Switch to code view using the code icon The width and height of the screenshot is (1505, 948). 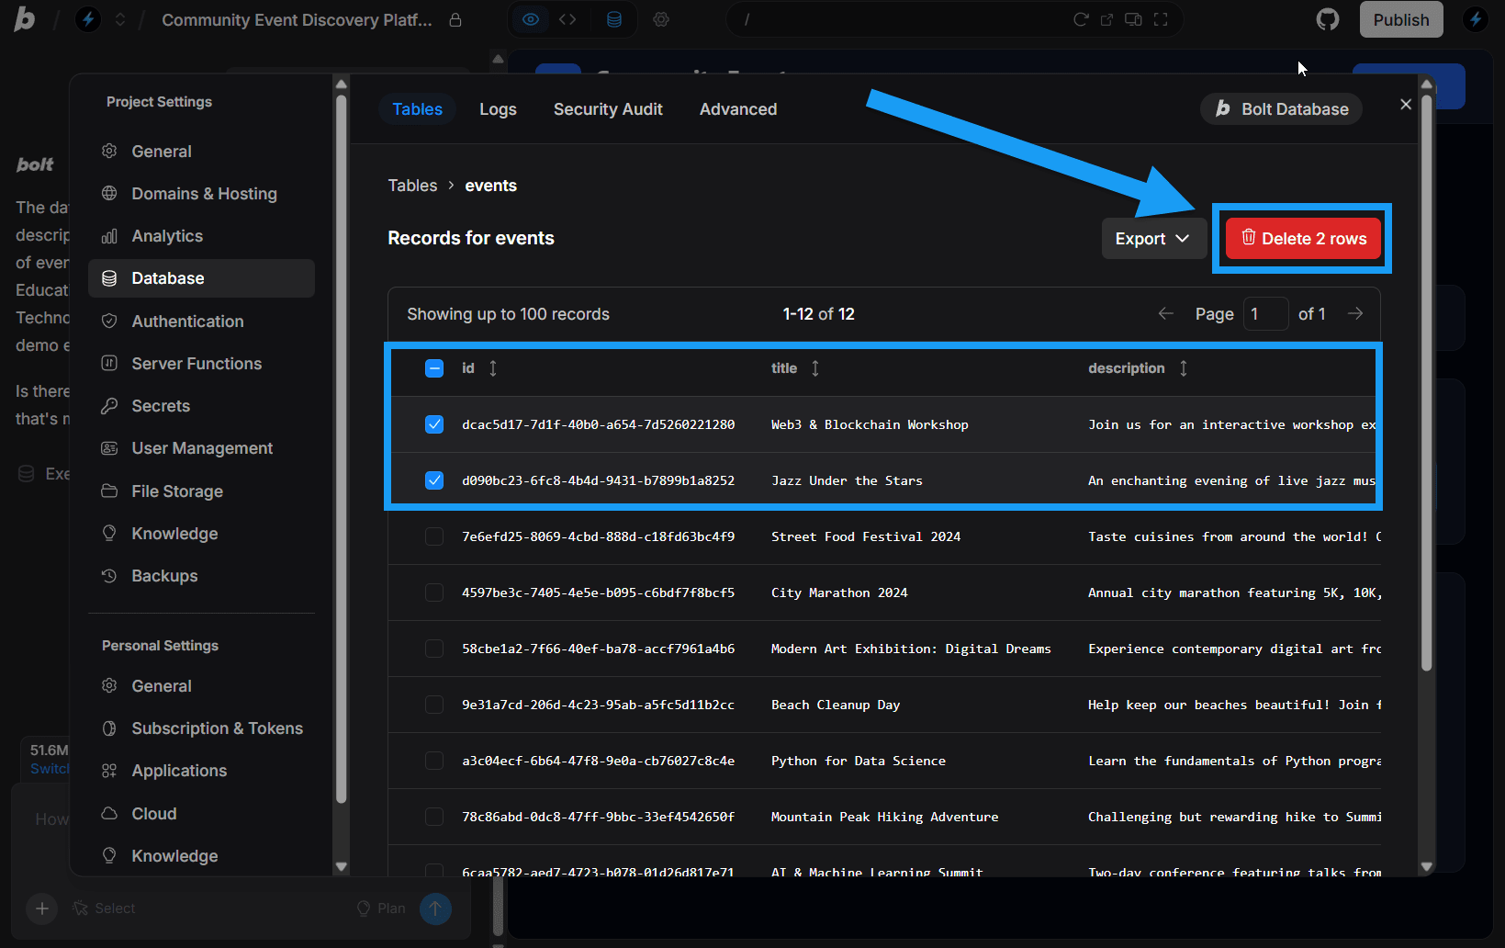[x=567, y=18]
